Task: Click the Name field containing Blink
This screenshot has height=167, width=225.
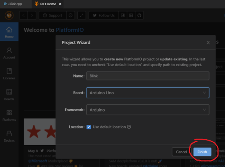Action: click(x=147, y=76)
